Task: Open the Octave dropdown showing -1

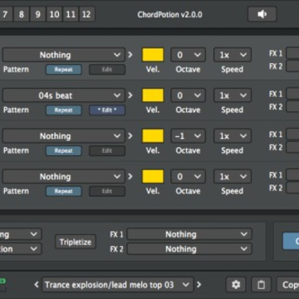Action: (188, 136)
